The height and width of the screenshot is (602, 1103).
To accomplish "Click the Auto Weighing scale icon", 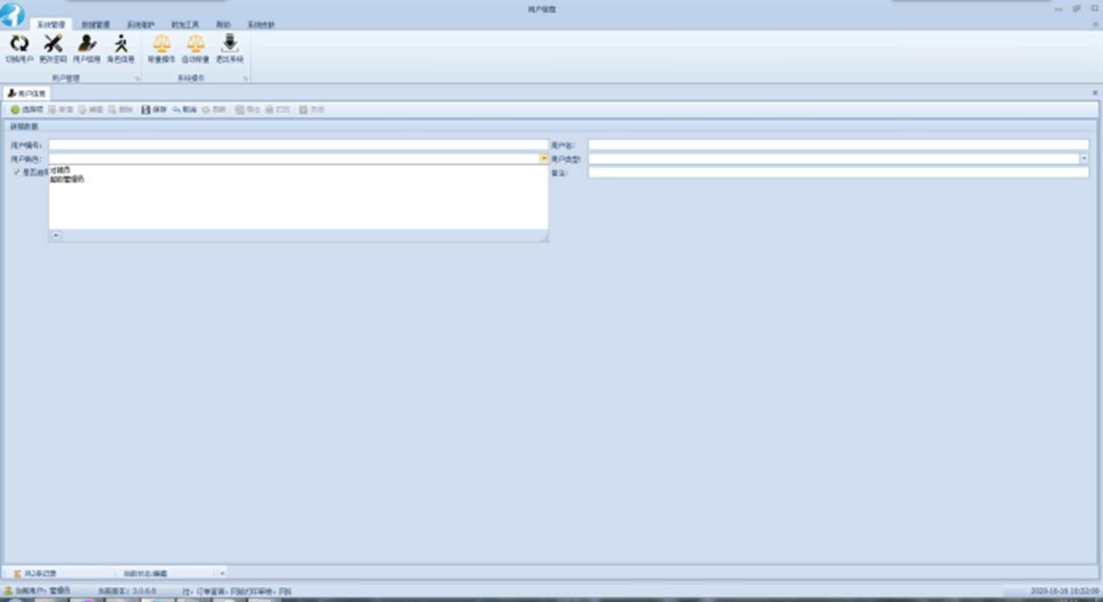I will point(195,43).
